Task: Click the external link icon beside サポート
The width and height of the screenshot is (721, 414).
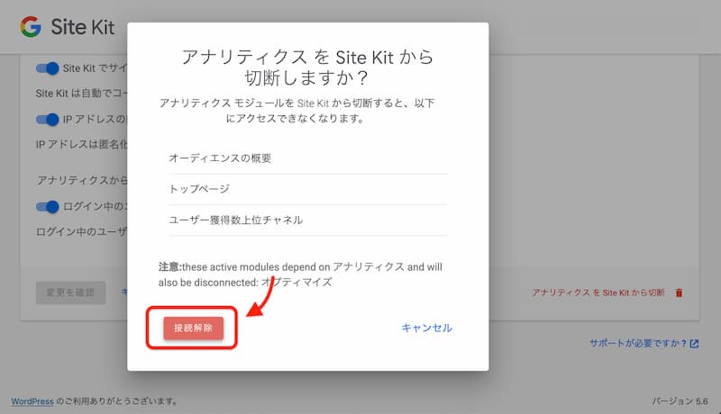Action: tap(694, 343)
